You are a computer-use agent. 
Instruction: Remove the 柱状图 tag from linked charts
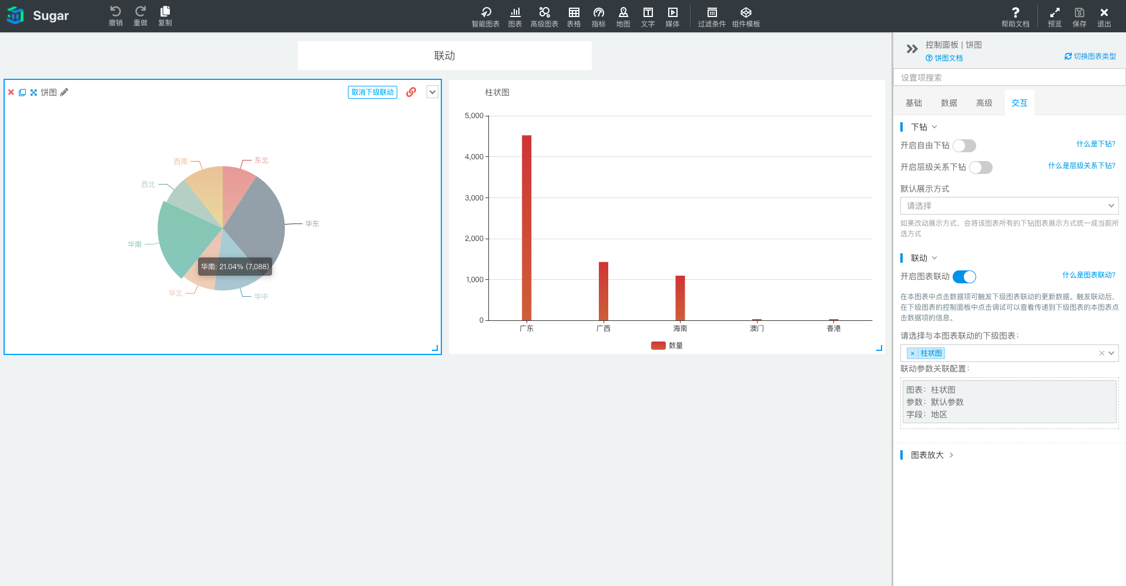tap(913, 353)
